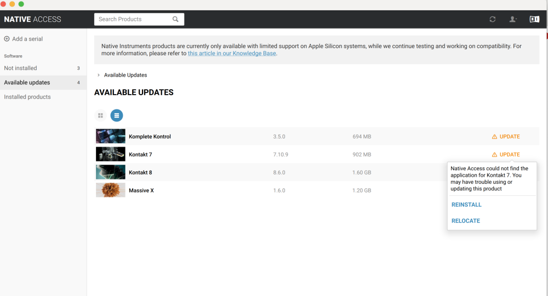Click the Not installed count badge 3
This screenshot has height=296, width=548.
point(78,68)
